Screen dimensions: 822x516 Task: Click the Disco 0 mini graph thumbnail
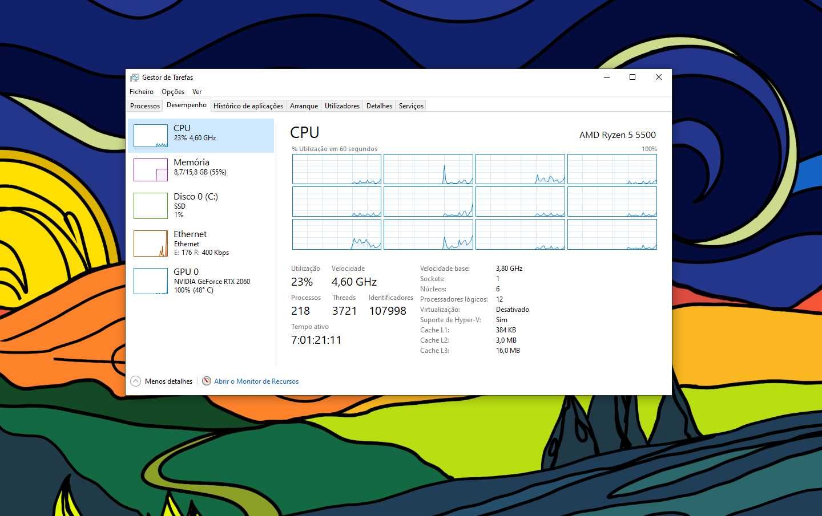(151, 206)
